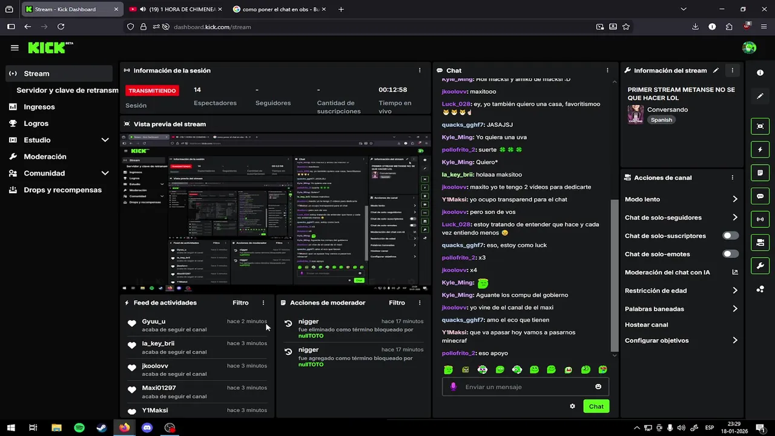Screen dimensions: 775x436
Task: Open Feed de actividades options menu
Action: 263,303
